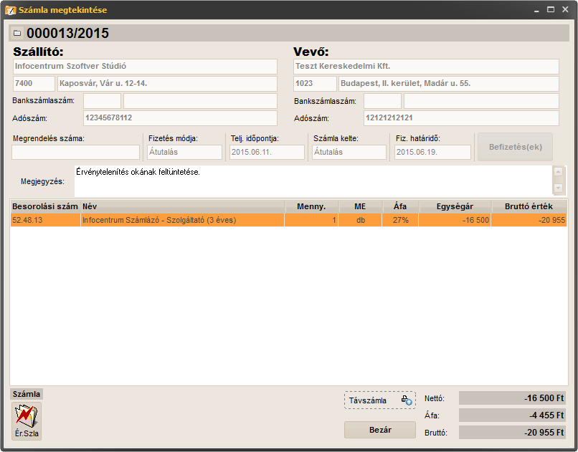
Task: Click the Megrendelés száma input field
Action: (75, 152)
